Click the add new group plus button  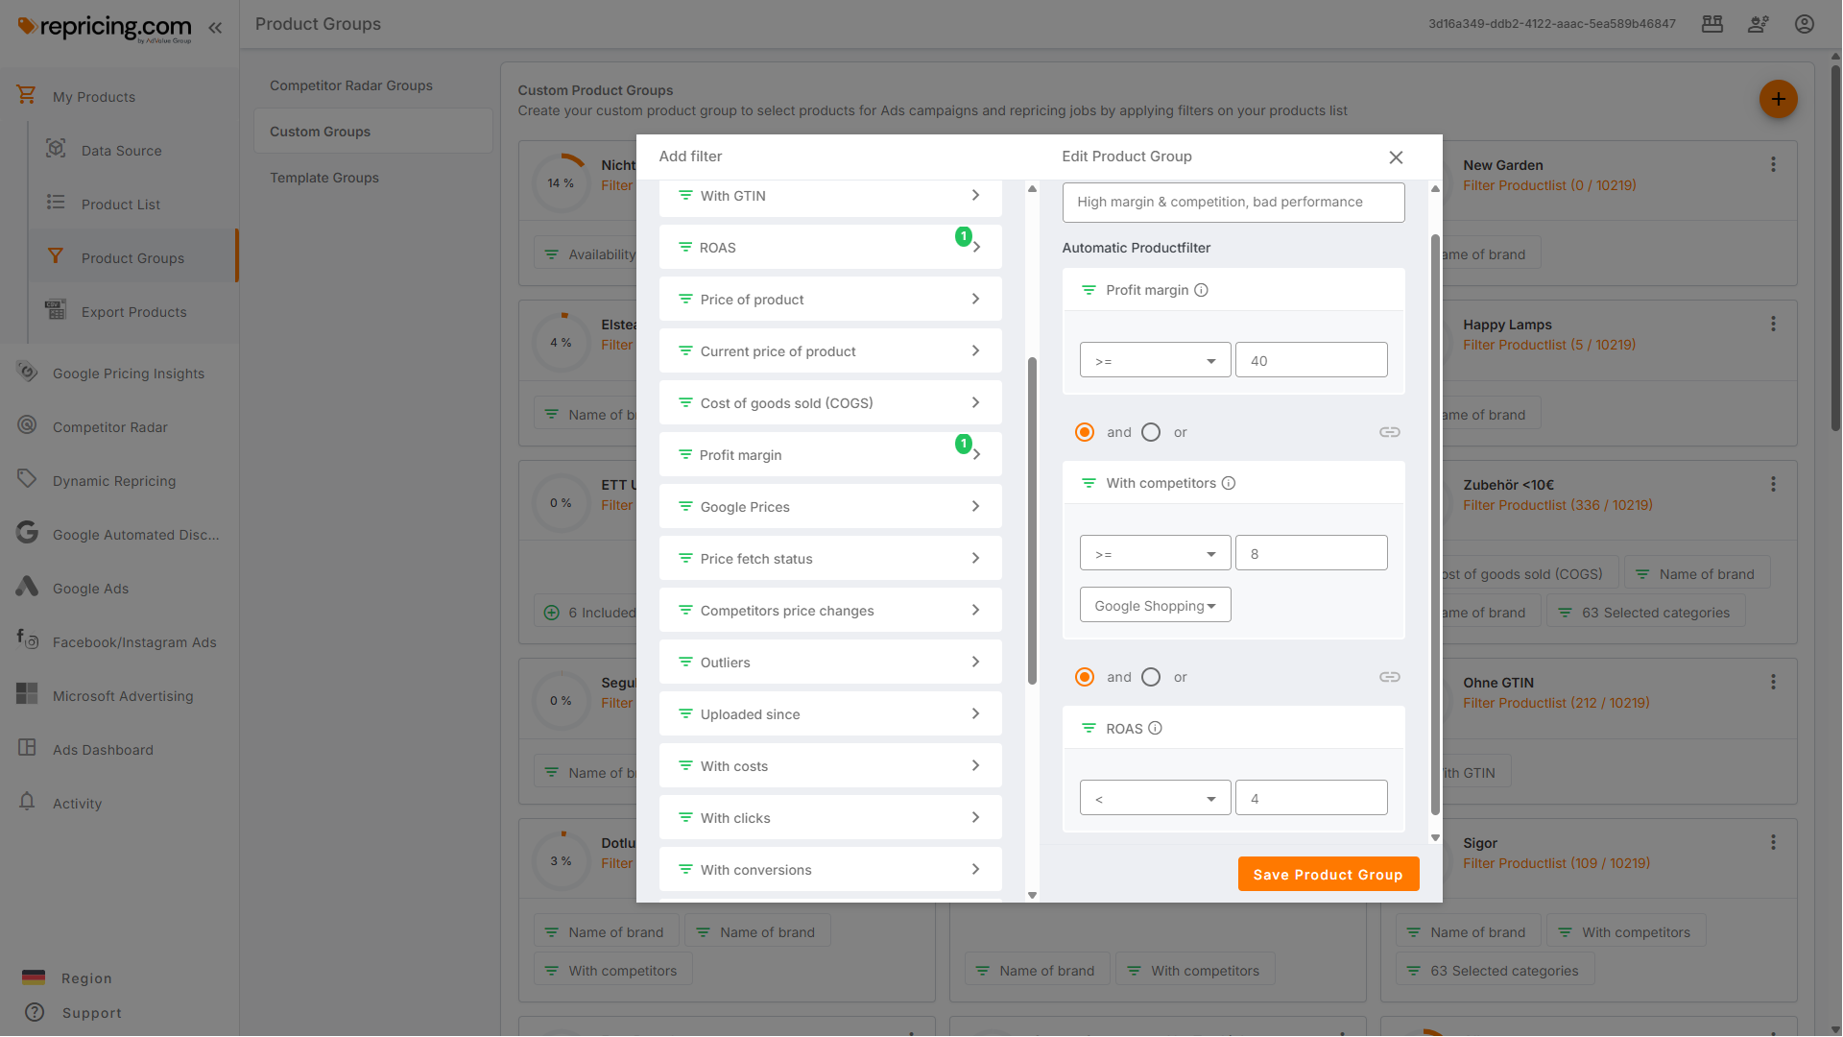[1778, 99]
